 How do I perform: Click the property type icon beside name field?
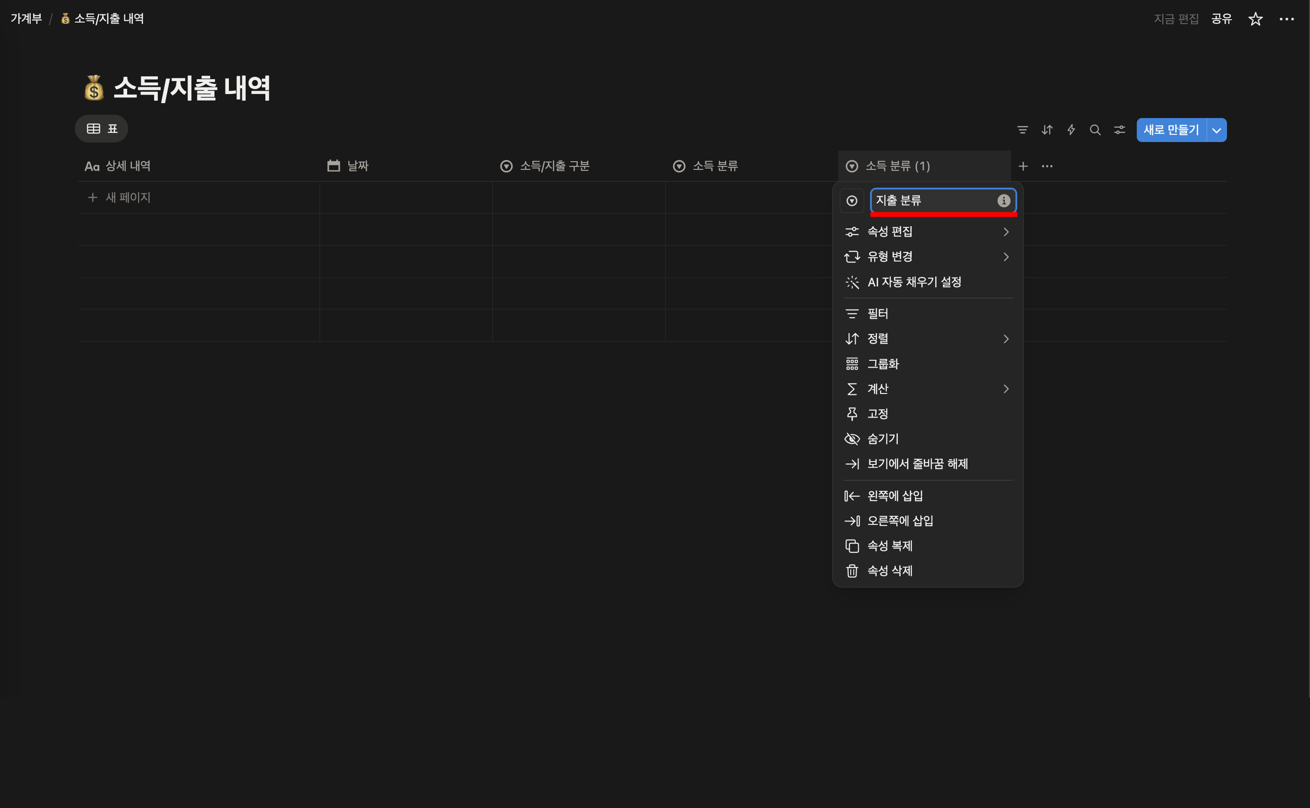pyautogui.click(x=852, y=201)
